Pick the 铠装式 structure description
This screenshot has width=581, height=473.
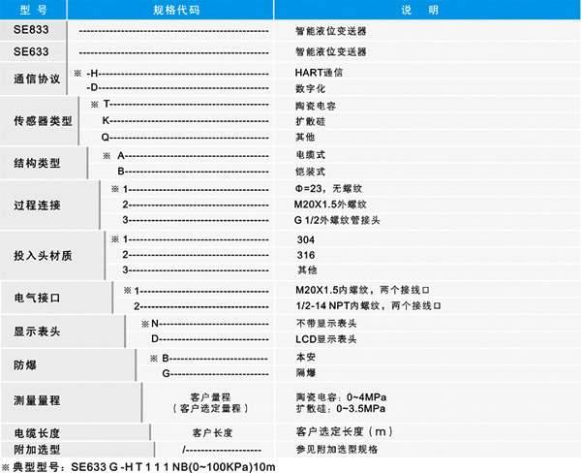pos(310,171)
